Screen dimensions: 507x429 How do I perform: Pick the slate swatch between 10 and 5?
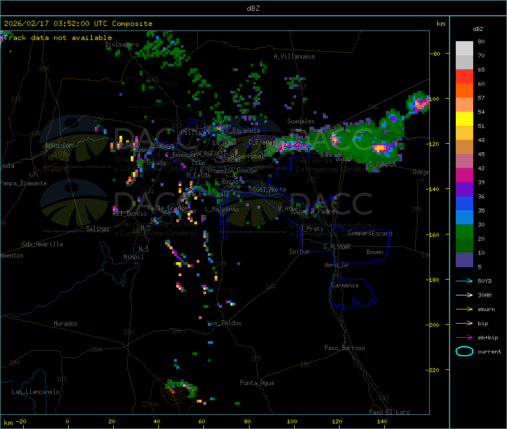click(464, 260)
